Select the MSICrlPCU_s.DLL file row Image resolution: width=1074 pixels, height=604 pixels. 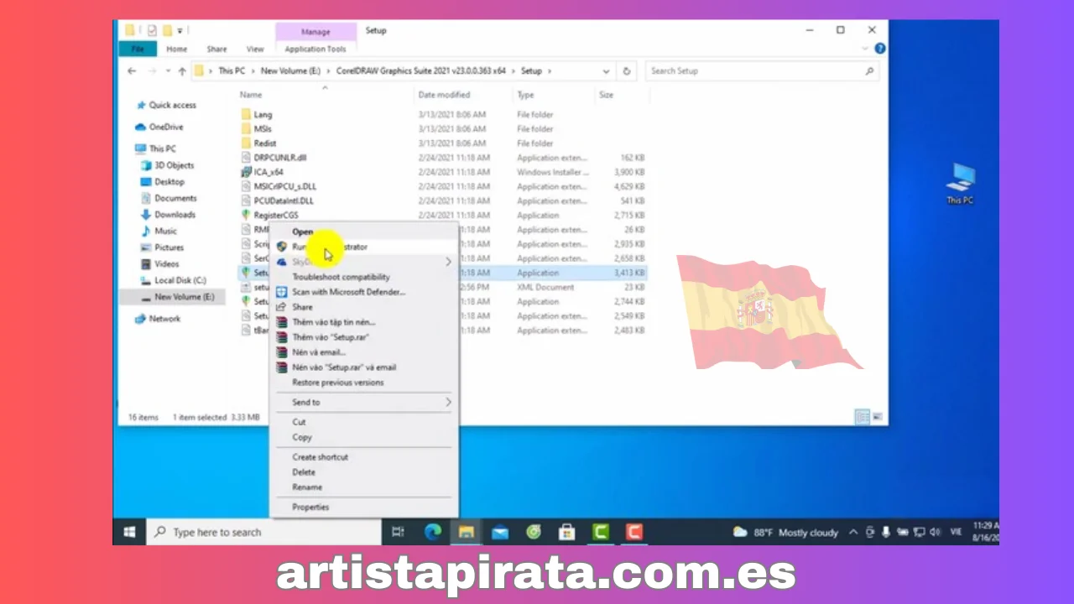pos(443,186)
